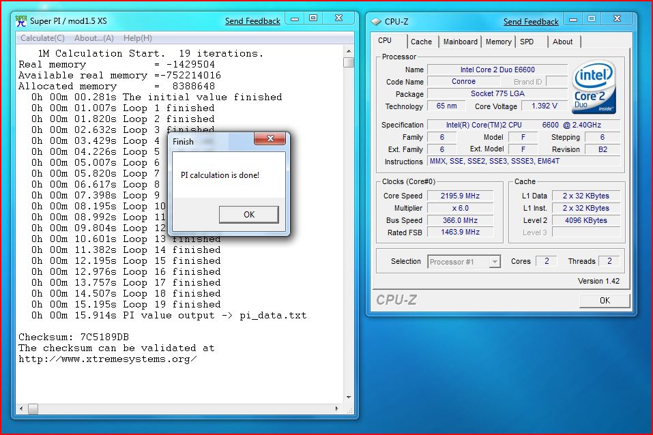This screenshot has width=653, height=435.
Task: Switch to the SPD tab in CPU-Z
Action: click(527, 42)
